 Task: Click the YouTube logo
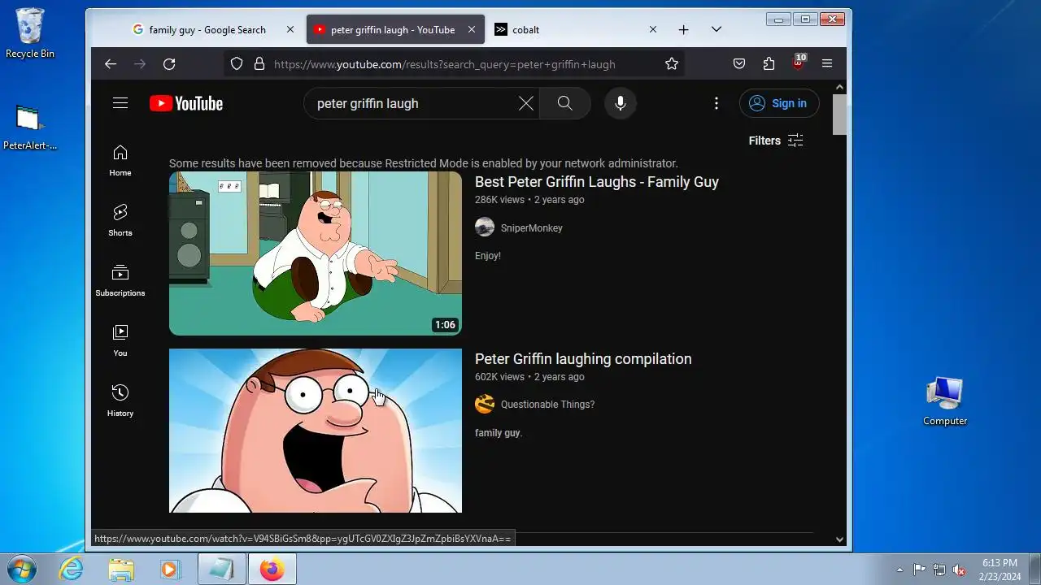(186, 103)
